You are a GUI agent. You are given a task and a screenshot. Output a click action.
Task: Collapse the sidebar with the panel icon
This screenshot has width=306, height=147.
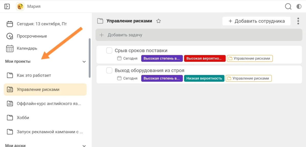pyautogui.click(x=7, y=6)
